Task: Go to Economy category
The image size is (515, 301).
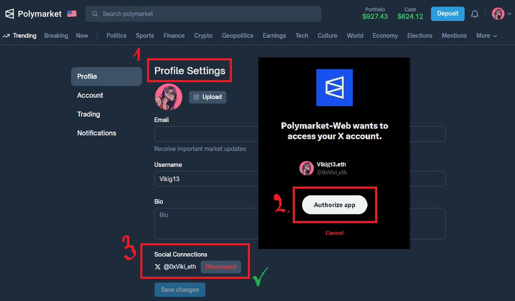Action: [385, 36]
